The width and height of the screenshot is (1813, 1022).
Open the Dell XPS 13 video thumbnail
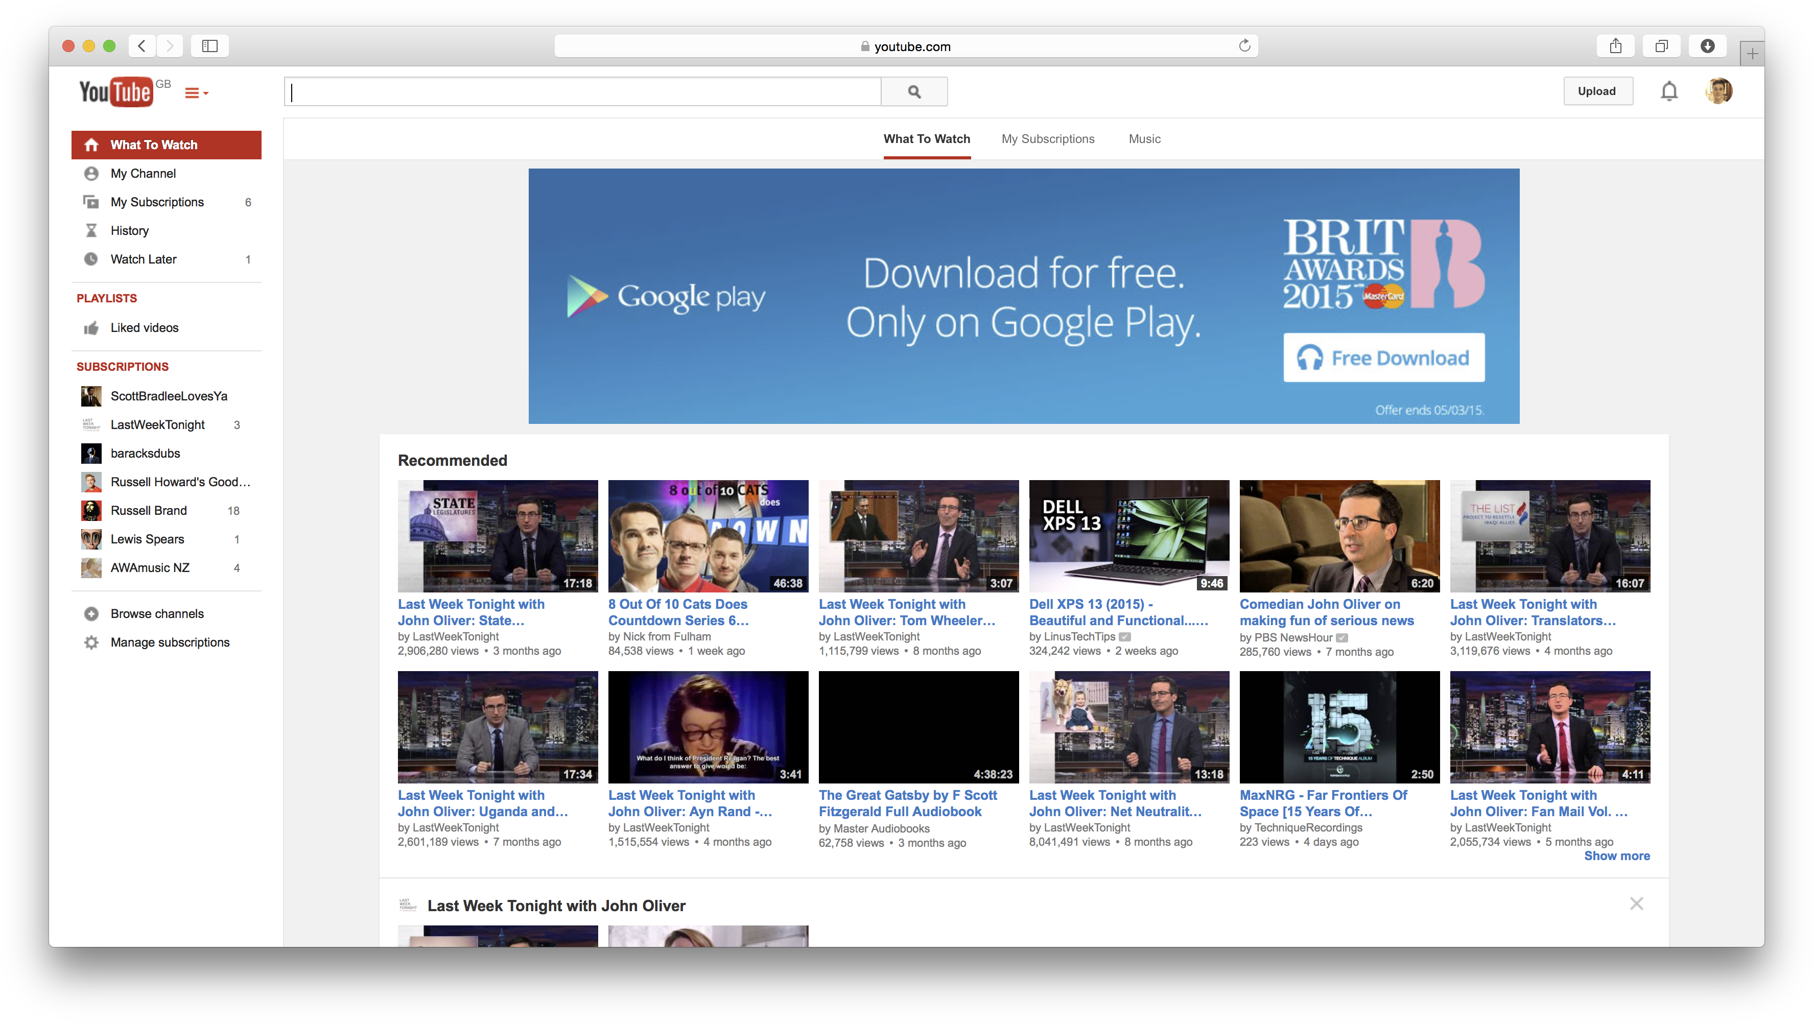tap(1129, 536)
